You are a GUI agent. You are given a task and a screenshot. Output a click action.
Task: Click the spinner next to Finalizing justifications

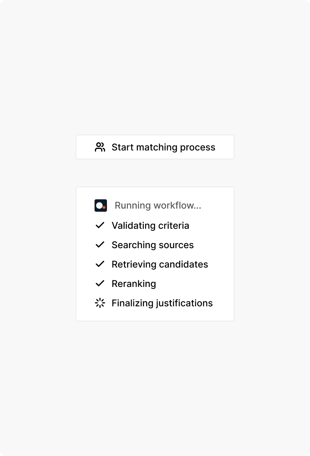100,303
